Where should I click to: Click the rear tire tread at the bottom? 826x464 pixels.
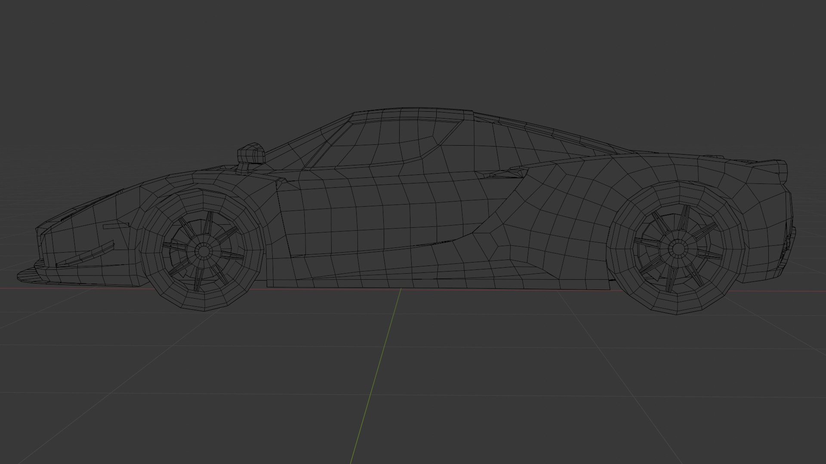(678, 307)
